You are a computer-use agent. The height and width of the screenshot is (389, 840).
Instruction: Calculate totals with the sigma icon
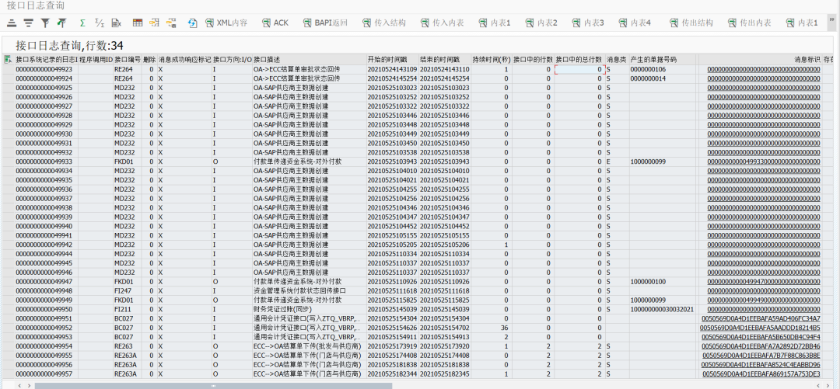82,23
